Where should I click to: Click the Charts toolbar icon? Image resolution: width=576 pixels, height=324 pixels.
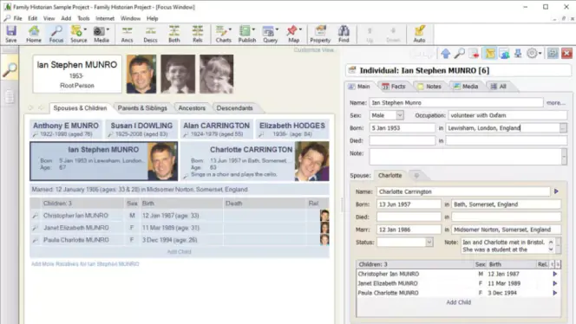pyautogui.click(x=223, y=34)
